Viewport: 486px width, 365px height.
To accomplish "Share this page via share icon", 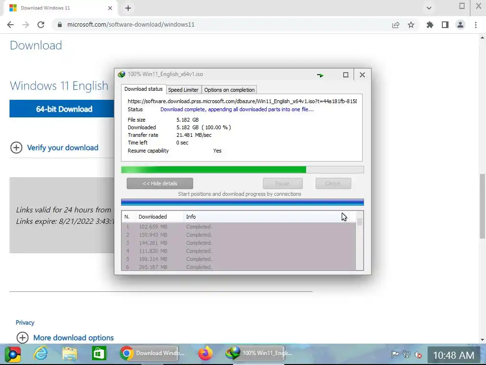I will 396,25.
